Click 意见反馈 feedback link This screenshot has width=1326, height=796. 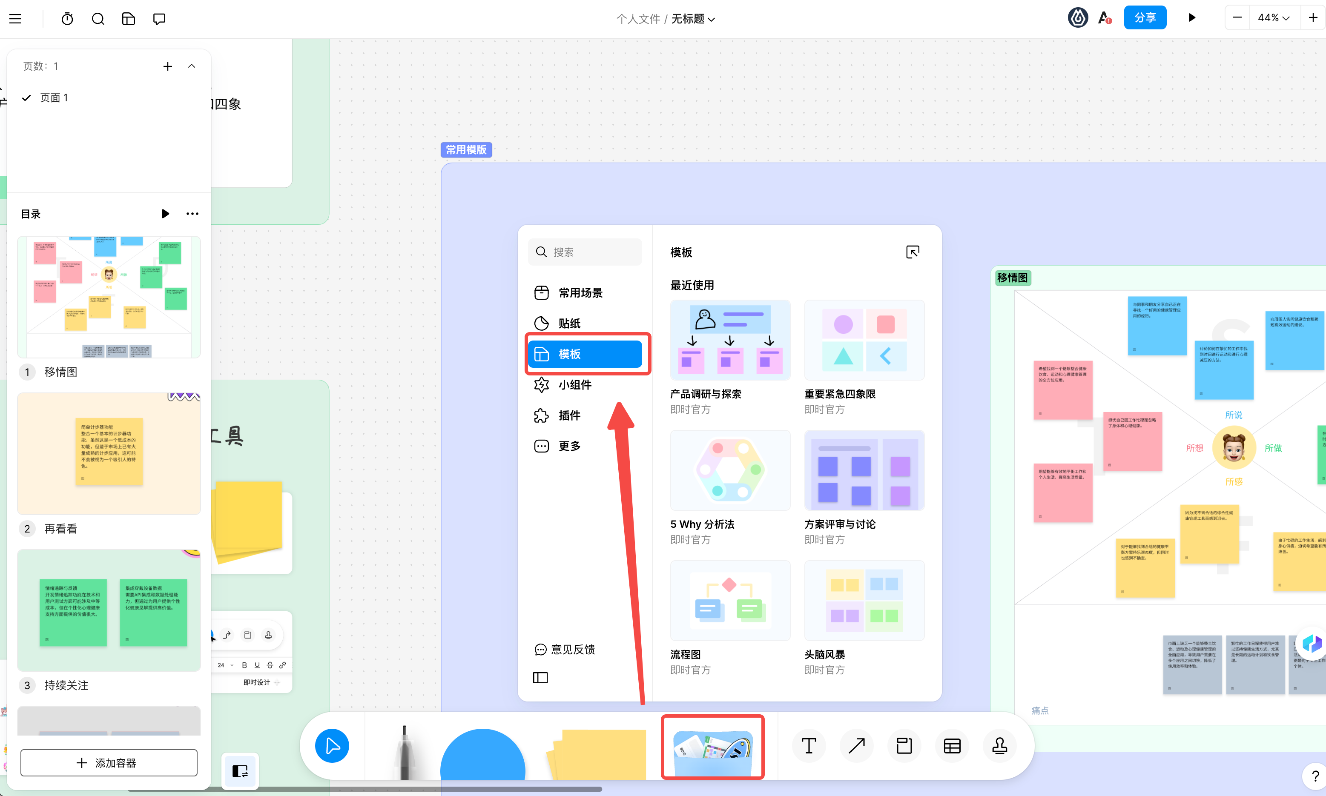point(565,650)
